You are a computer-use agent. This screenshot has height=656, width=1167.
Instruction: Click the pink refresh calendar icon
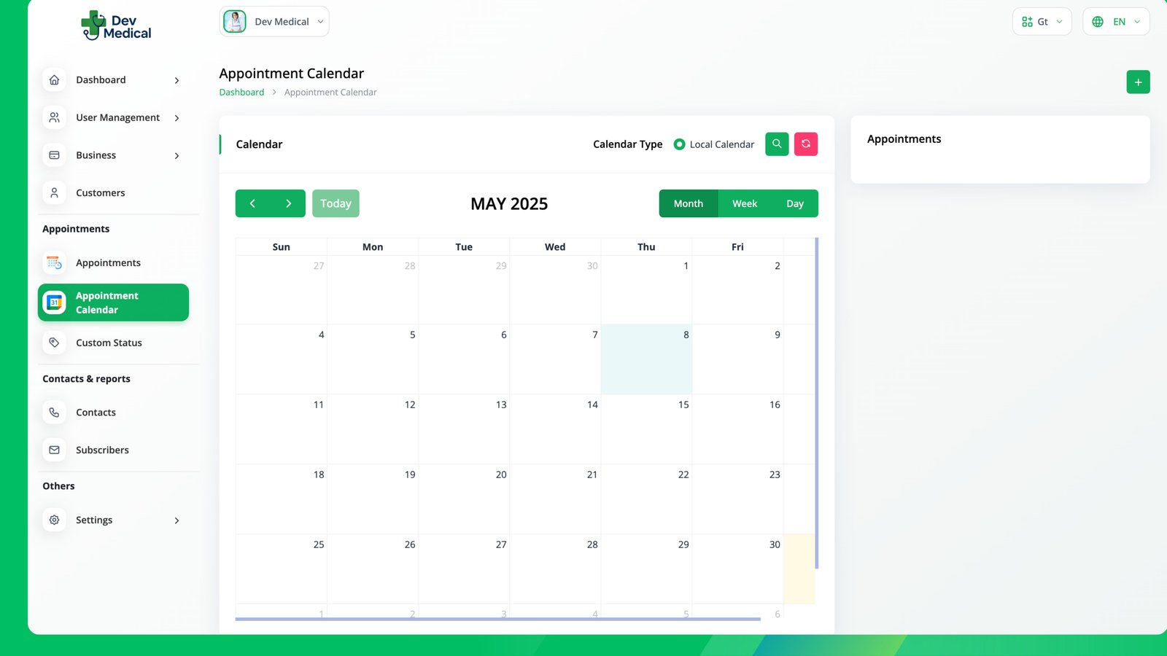tap(805, 144)
